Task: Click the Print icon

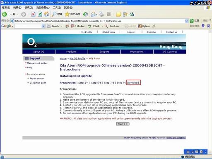Action: point(101,14)
